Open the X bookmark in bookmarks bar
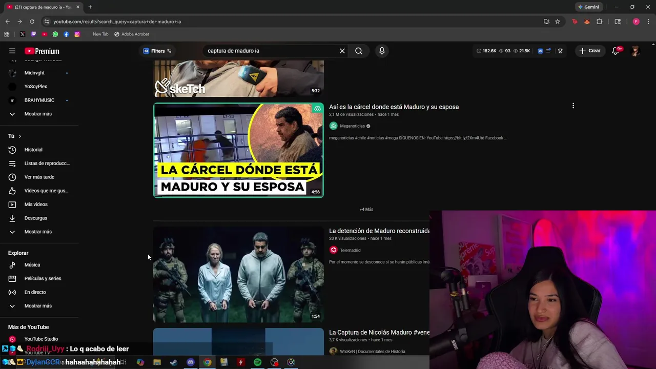Screen dimensions: 656x369 (22, 34)
